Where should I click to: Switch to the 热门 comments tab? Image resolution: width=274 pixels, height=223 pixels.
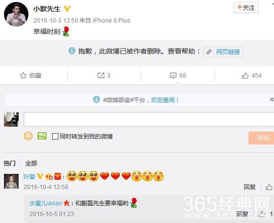pyautogui.click(x=10, y=164)
